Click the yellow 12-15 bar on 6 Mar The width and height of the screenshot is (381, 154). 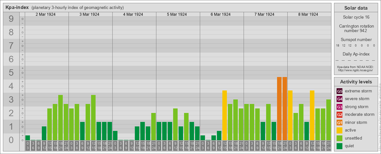tap(225, 115)
